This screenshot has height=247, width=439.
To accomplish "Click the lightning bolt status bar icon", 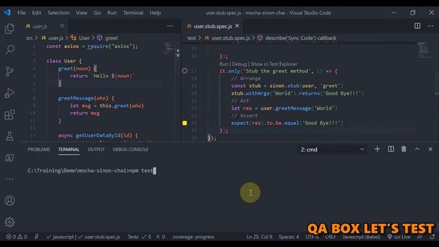I will pyautogui.click(x=36, y=237).
